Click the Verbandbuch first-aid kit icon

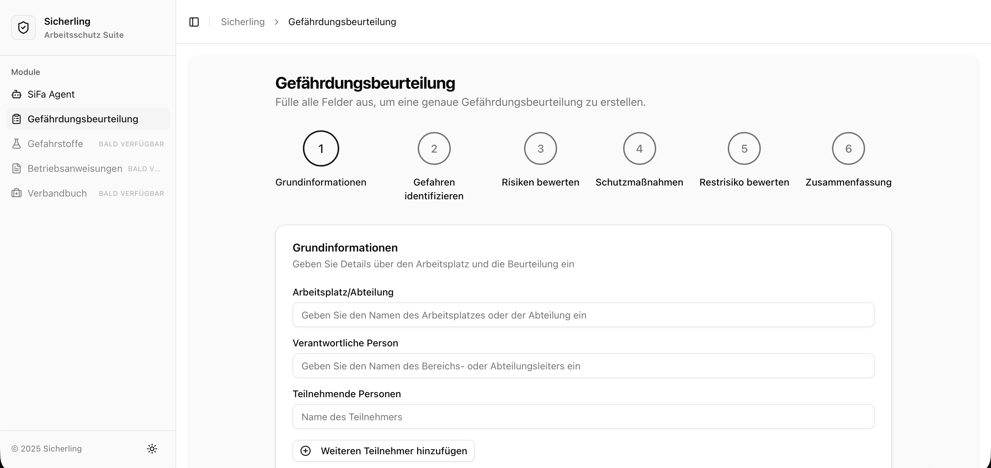click(x=17, y=193)
